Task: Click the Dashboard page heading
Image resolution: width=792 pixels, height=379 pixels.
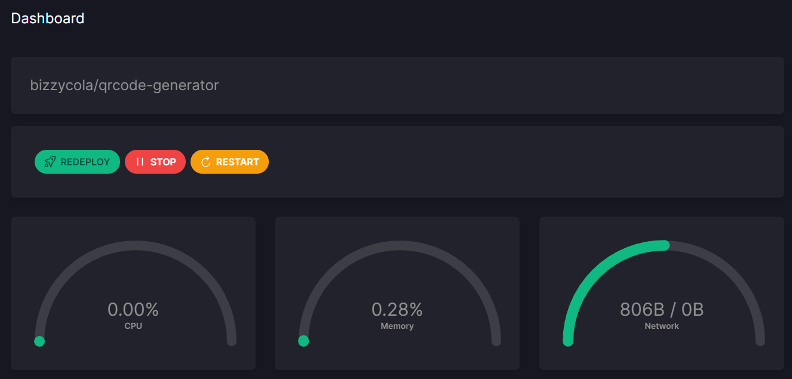Action: pos(48,19)
